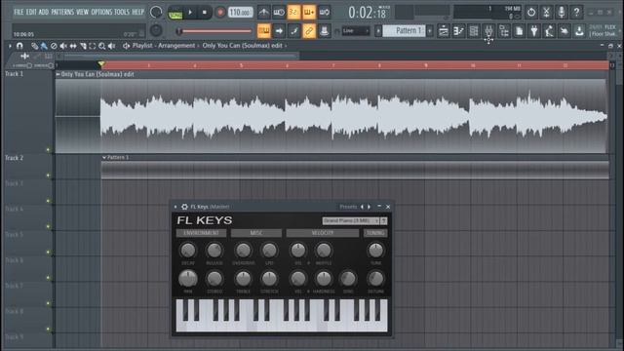Select the playlist draw pencil tool

point(35,46)
